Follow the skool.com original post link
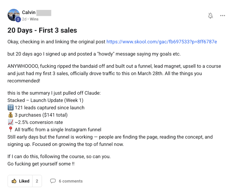 [x=161, y=42]
